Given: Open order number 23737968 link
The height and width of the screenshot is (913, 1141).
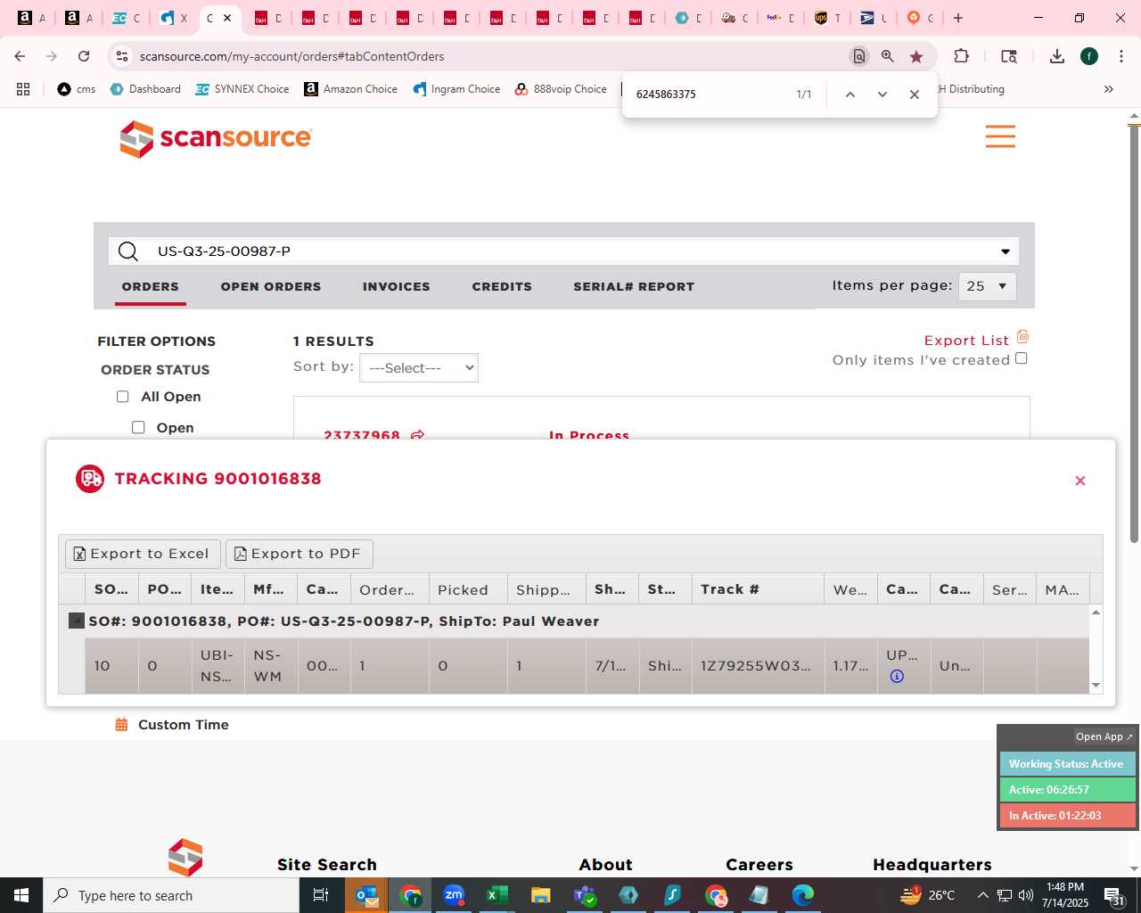Looking at the screenshot, I should tap(362, 435).
